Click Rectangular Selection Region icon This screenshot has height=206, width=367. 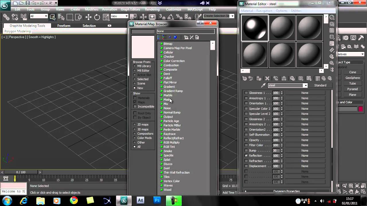(x=70, y=17)
